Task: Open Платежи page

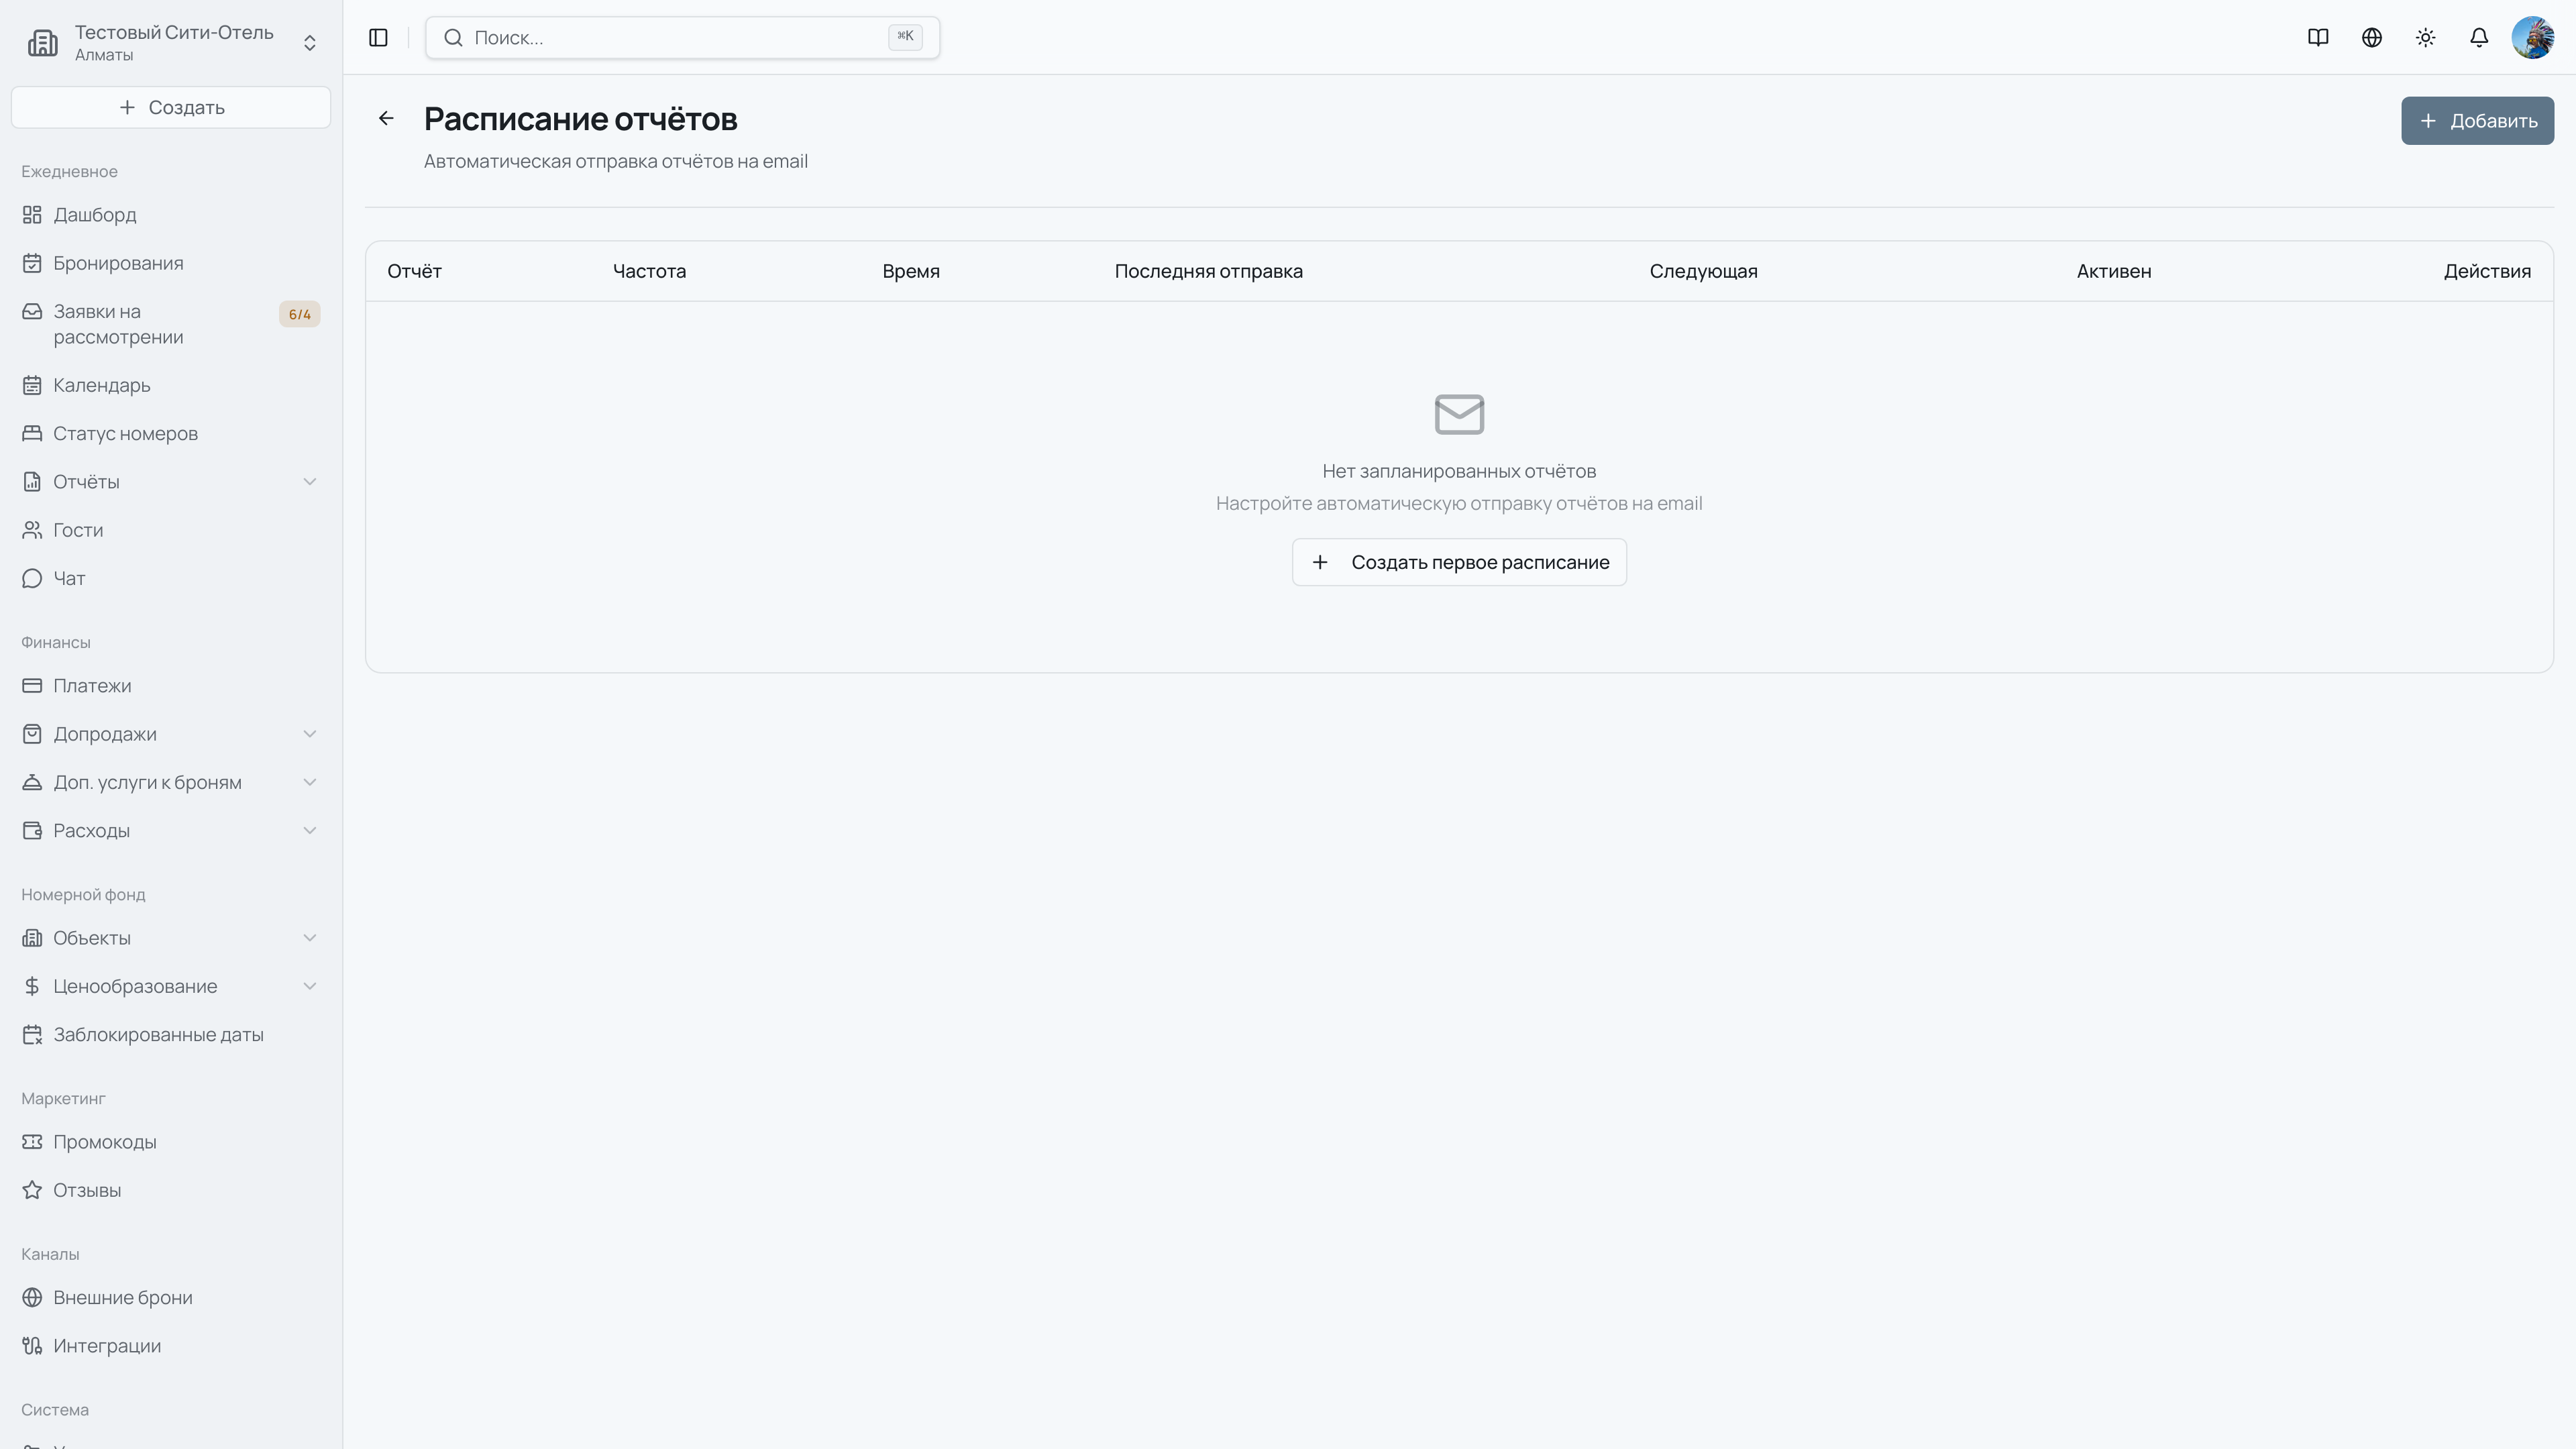Action: pos(171,686)
